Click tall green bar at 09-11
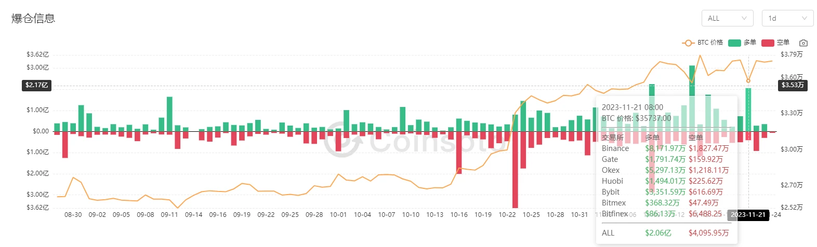 (x=169, y=114)
